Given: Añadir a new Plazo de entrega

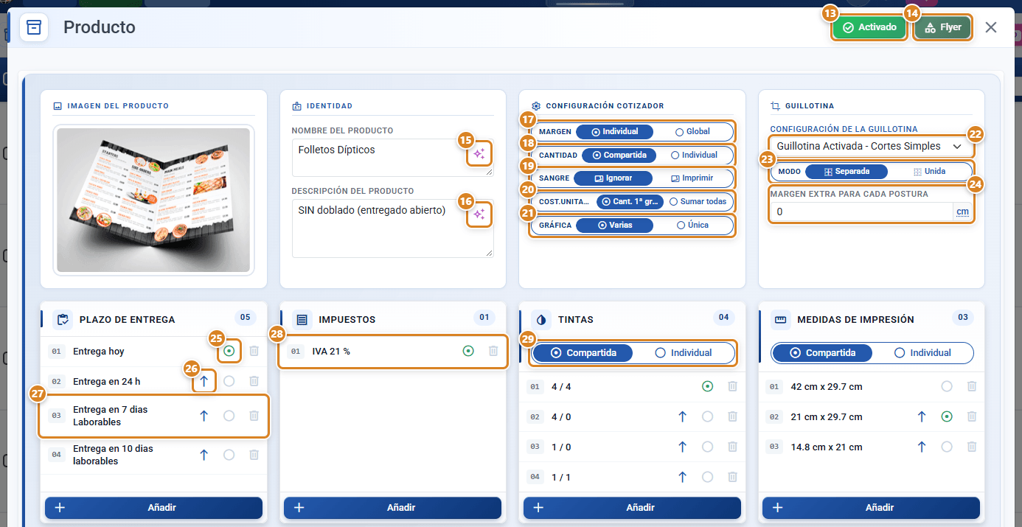Looking at the screenshot, I should coord(154,508).
